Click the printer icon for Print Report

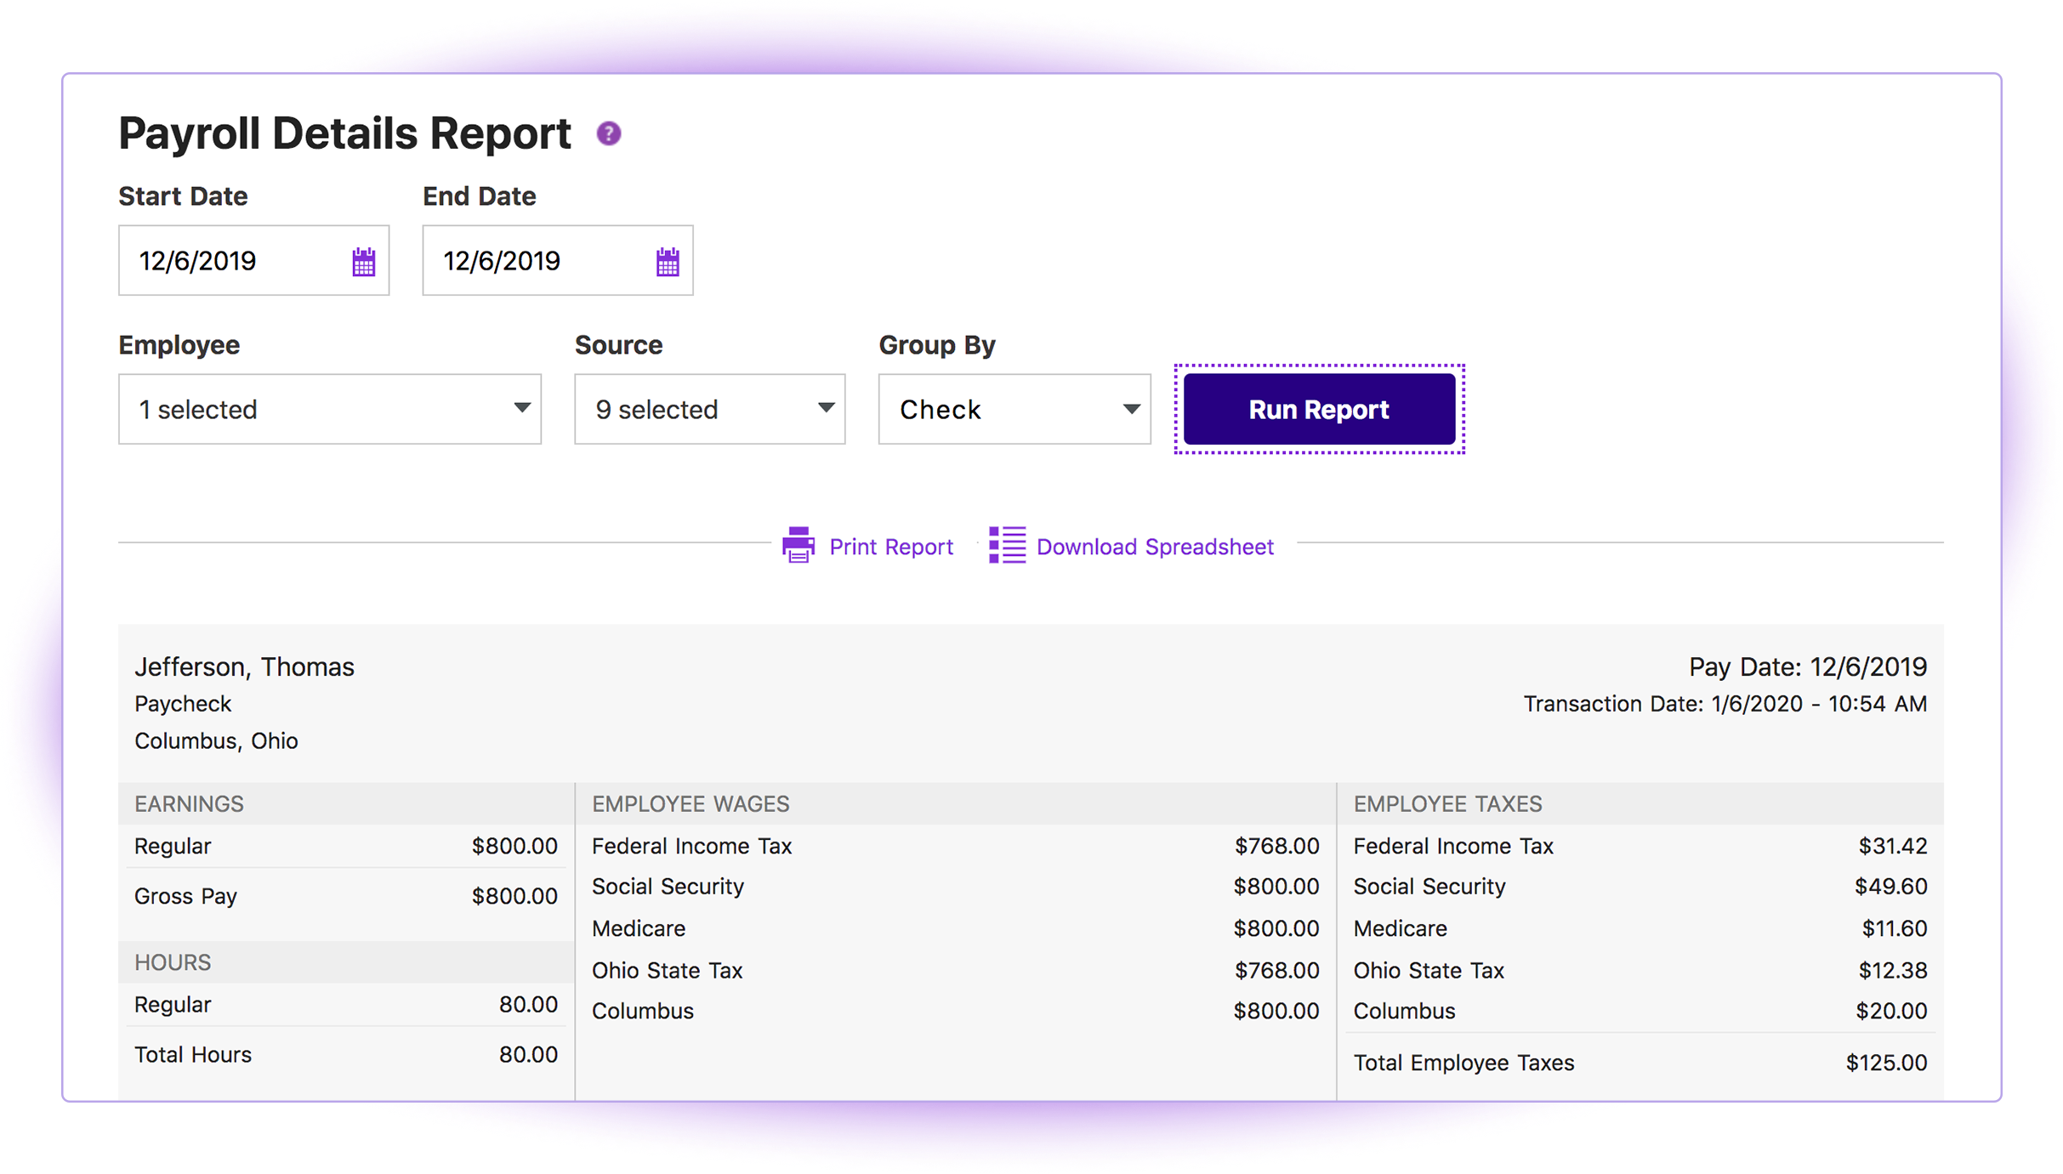click(798, 546)
